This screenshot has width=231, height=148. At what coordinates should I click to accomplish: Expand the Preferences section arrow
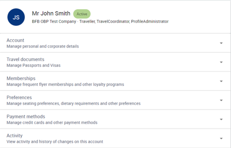pyautogui.click(x=221, y=100)
